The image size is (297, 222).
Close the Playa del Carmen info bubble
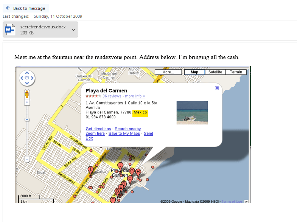coord(216,88)
